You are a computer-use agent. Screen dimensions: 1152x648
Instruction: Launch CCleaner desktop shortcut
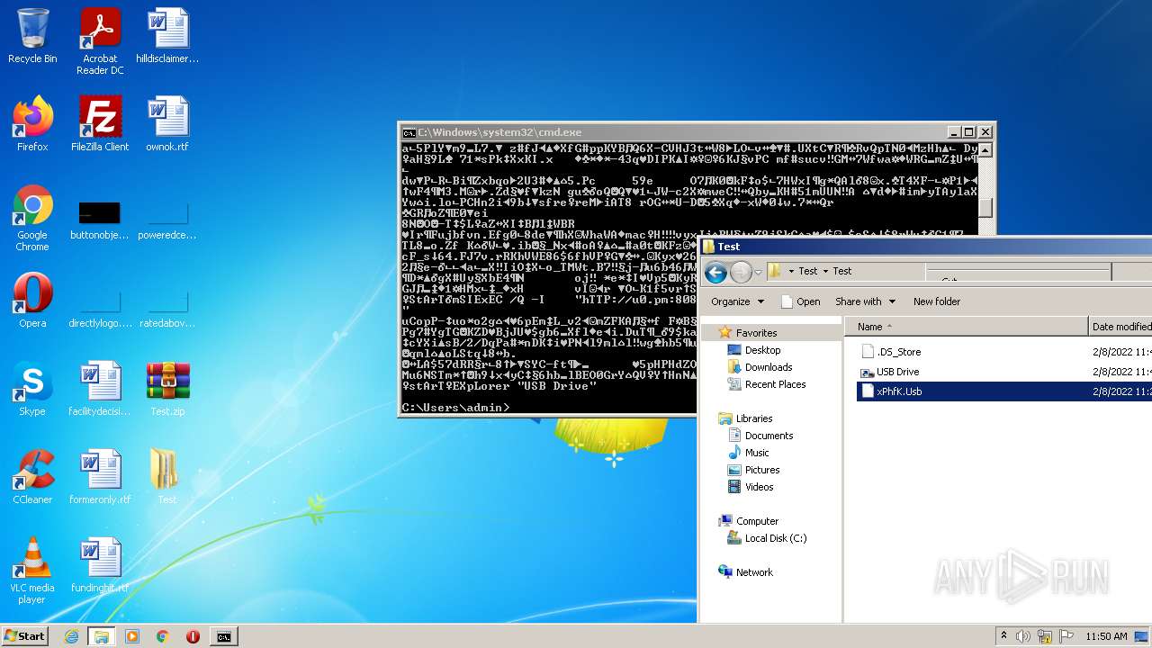tap(32, 477)
